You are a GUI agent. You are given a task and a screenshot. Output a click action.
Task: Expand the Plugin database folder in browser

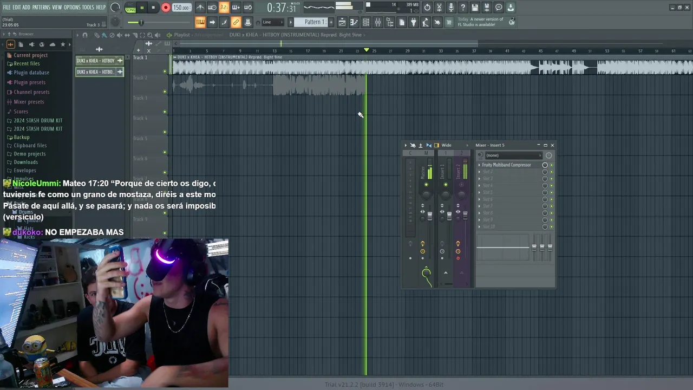click(31, 73)
